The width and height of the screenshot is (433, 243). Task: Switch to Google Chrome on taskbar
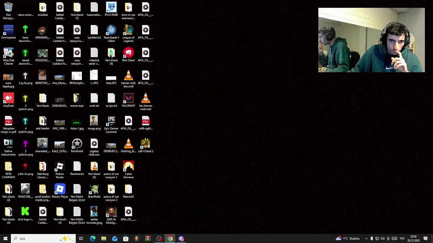(170, 239)
